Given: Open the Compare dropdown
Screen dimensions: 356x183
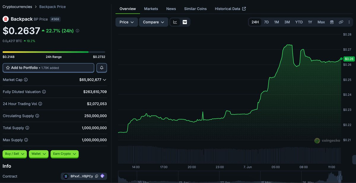Looking at the screenshot, I should click(x=154, y=22).
